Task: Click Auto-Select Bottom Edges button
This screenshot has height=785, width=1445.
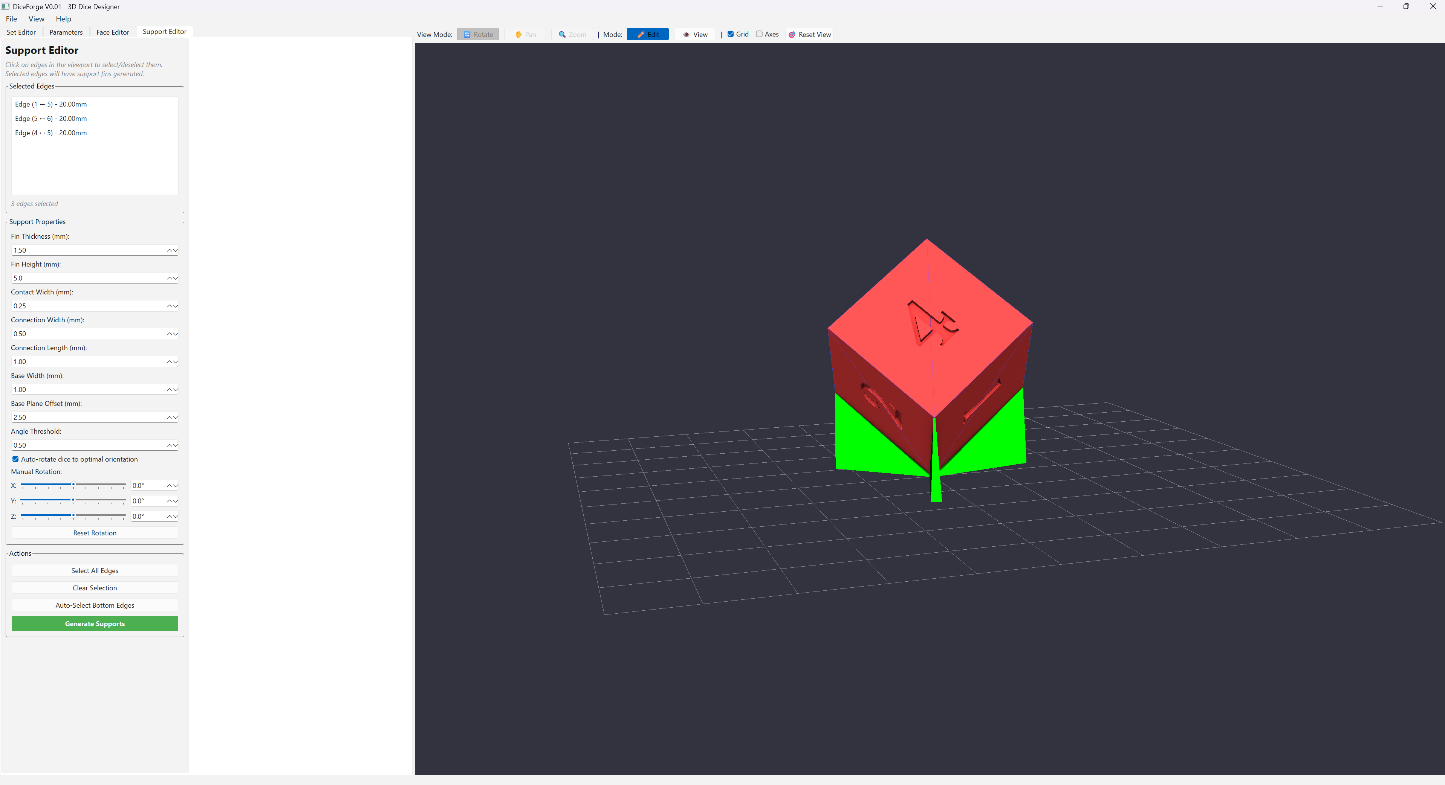Action: [x=95, y=605]
